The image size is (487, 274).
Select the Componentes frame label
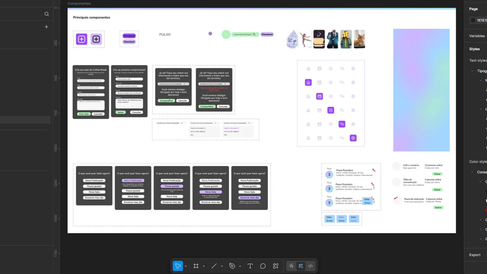79,4
